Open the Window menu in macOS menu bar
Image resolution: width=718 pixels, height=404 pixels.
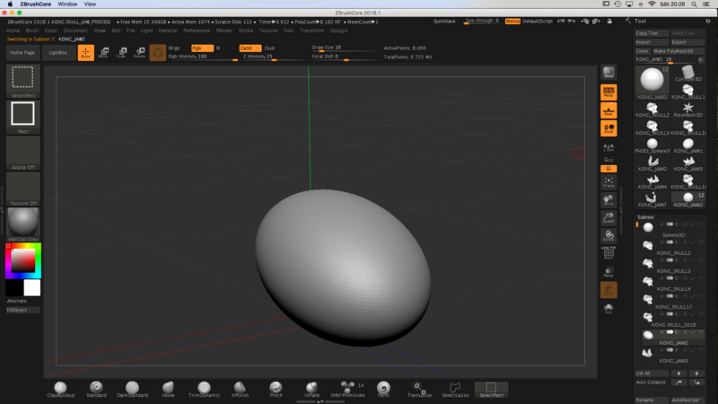pyautogui.click(x=67, y=4)
